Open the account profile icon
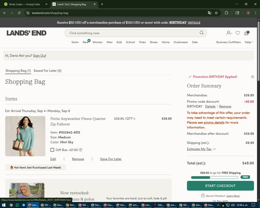This screenshot has width=260, height=208. point(229,33)
